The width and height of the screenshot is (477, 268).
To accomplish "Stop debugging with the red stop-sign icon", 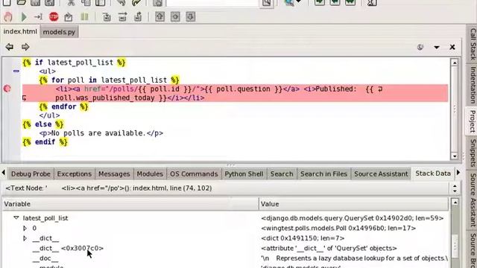I will coord(54,16).
